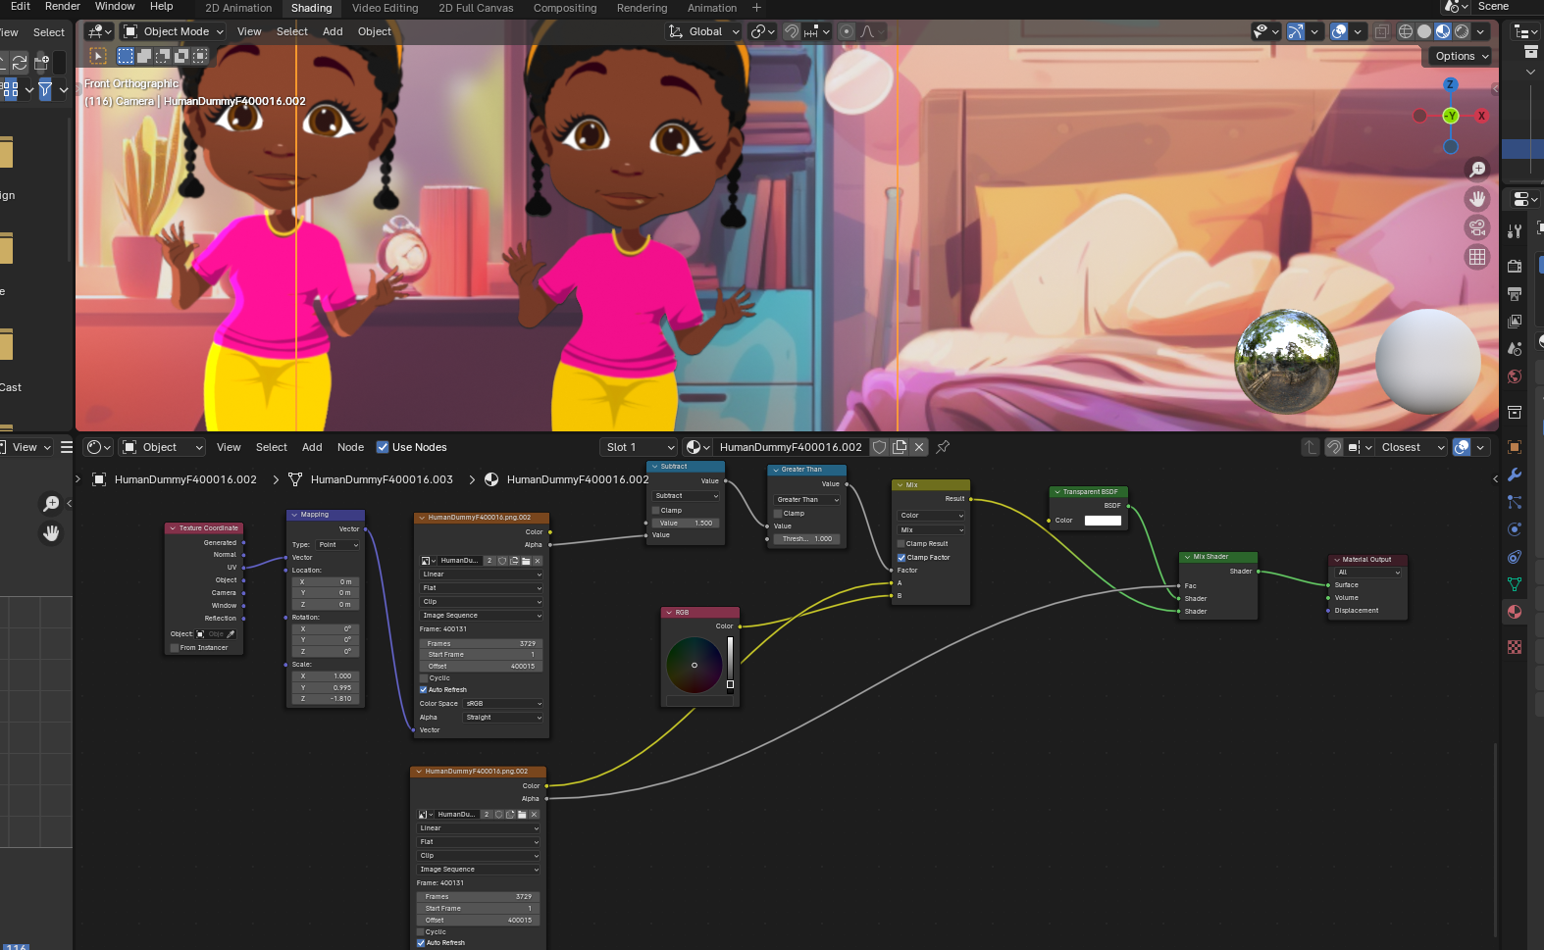
Task: Select the hand pan icon in the 3D viewport
Action: click(x=1477, y=199)
